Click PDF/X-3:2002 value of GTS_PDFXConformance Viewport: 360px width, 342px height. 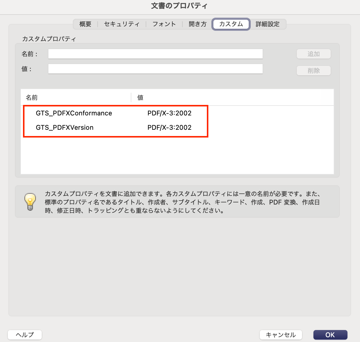[169, 113]
